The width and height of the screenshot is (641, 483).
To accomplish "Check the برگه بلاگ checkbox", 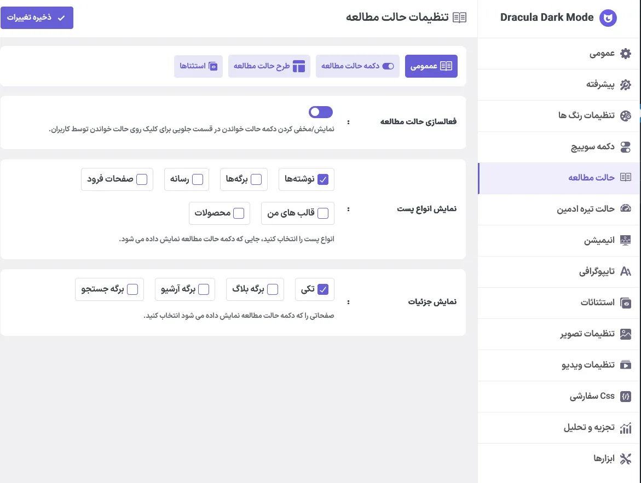I will coord(273,289).
